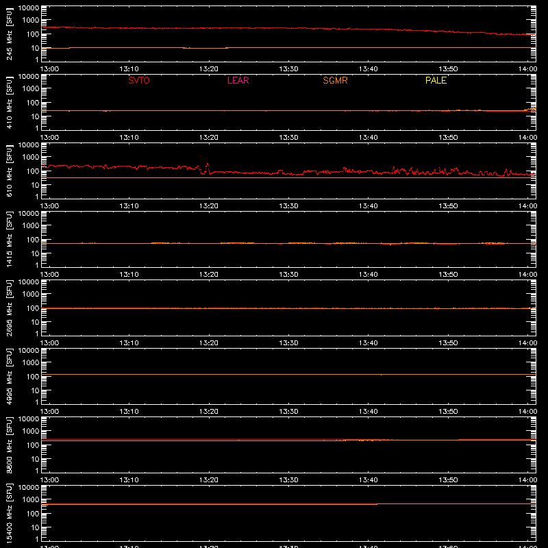548x548 pixels.
Task: Click the 100 tick on 15400 MHz axis
Action: [x=33, y=514]
